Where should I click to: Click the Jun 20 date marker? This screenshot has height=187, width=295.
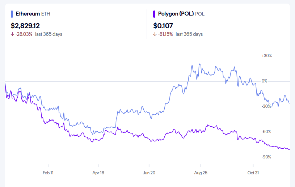[149, 173]
